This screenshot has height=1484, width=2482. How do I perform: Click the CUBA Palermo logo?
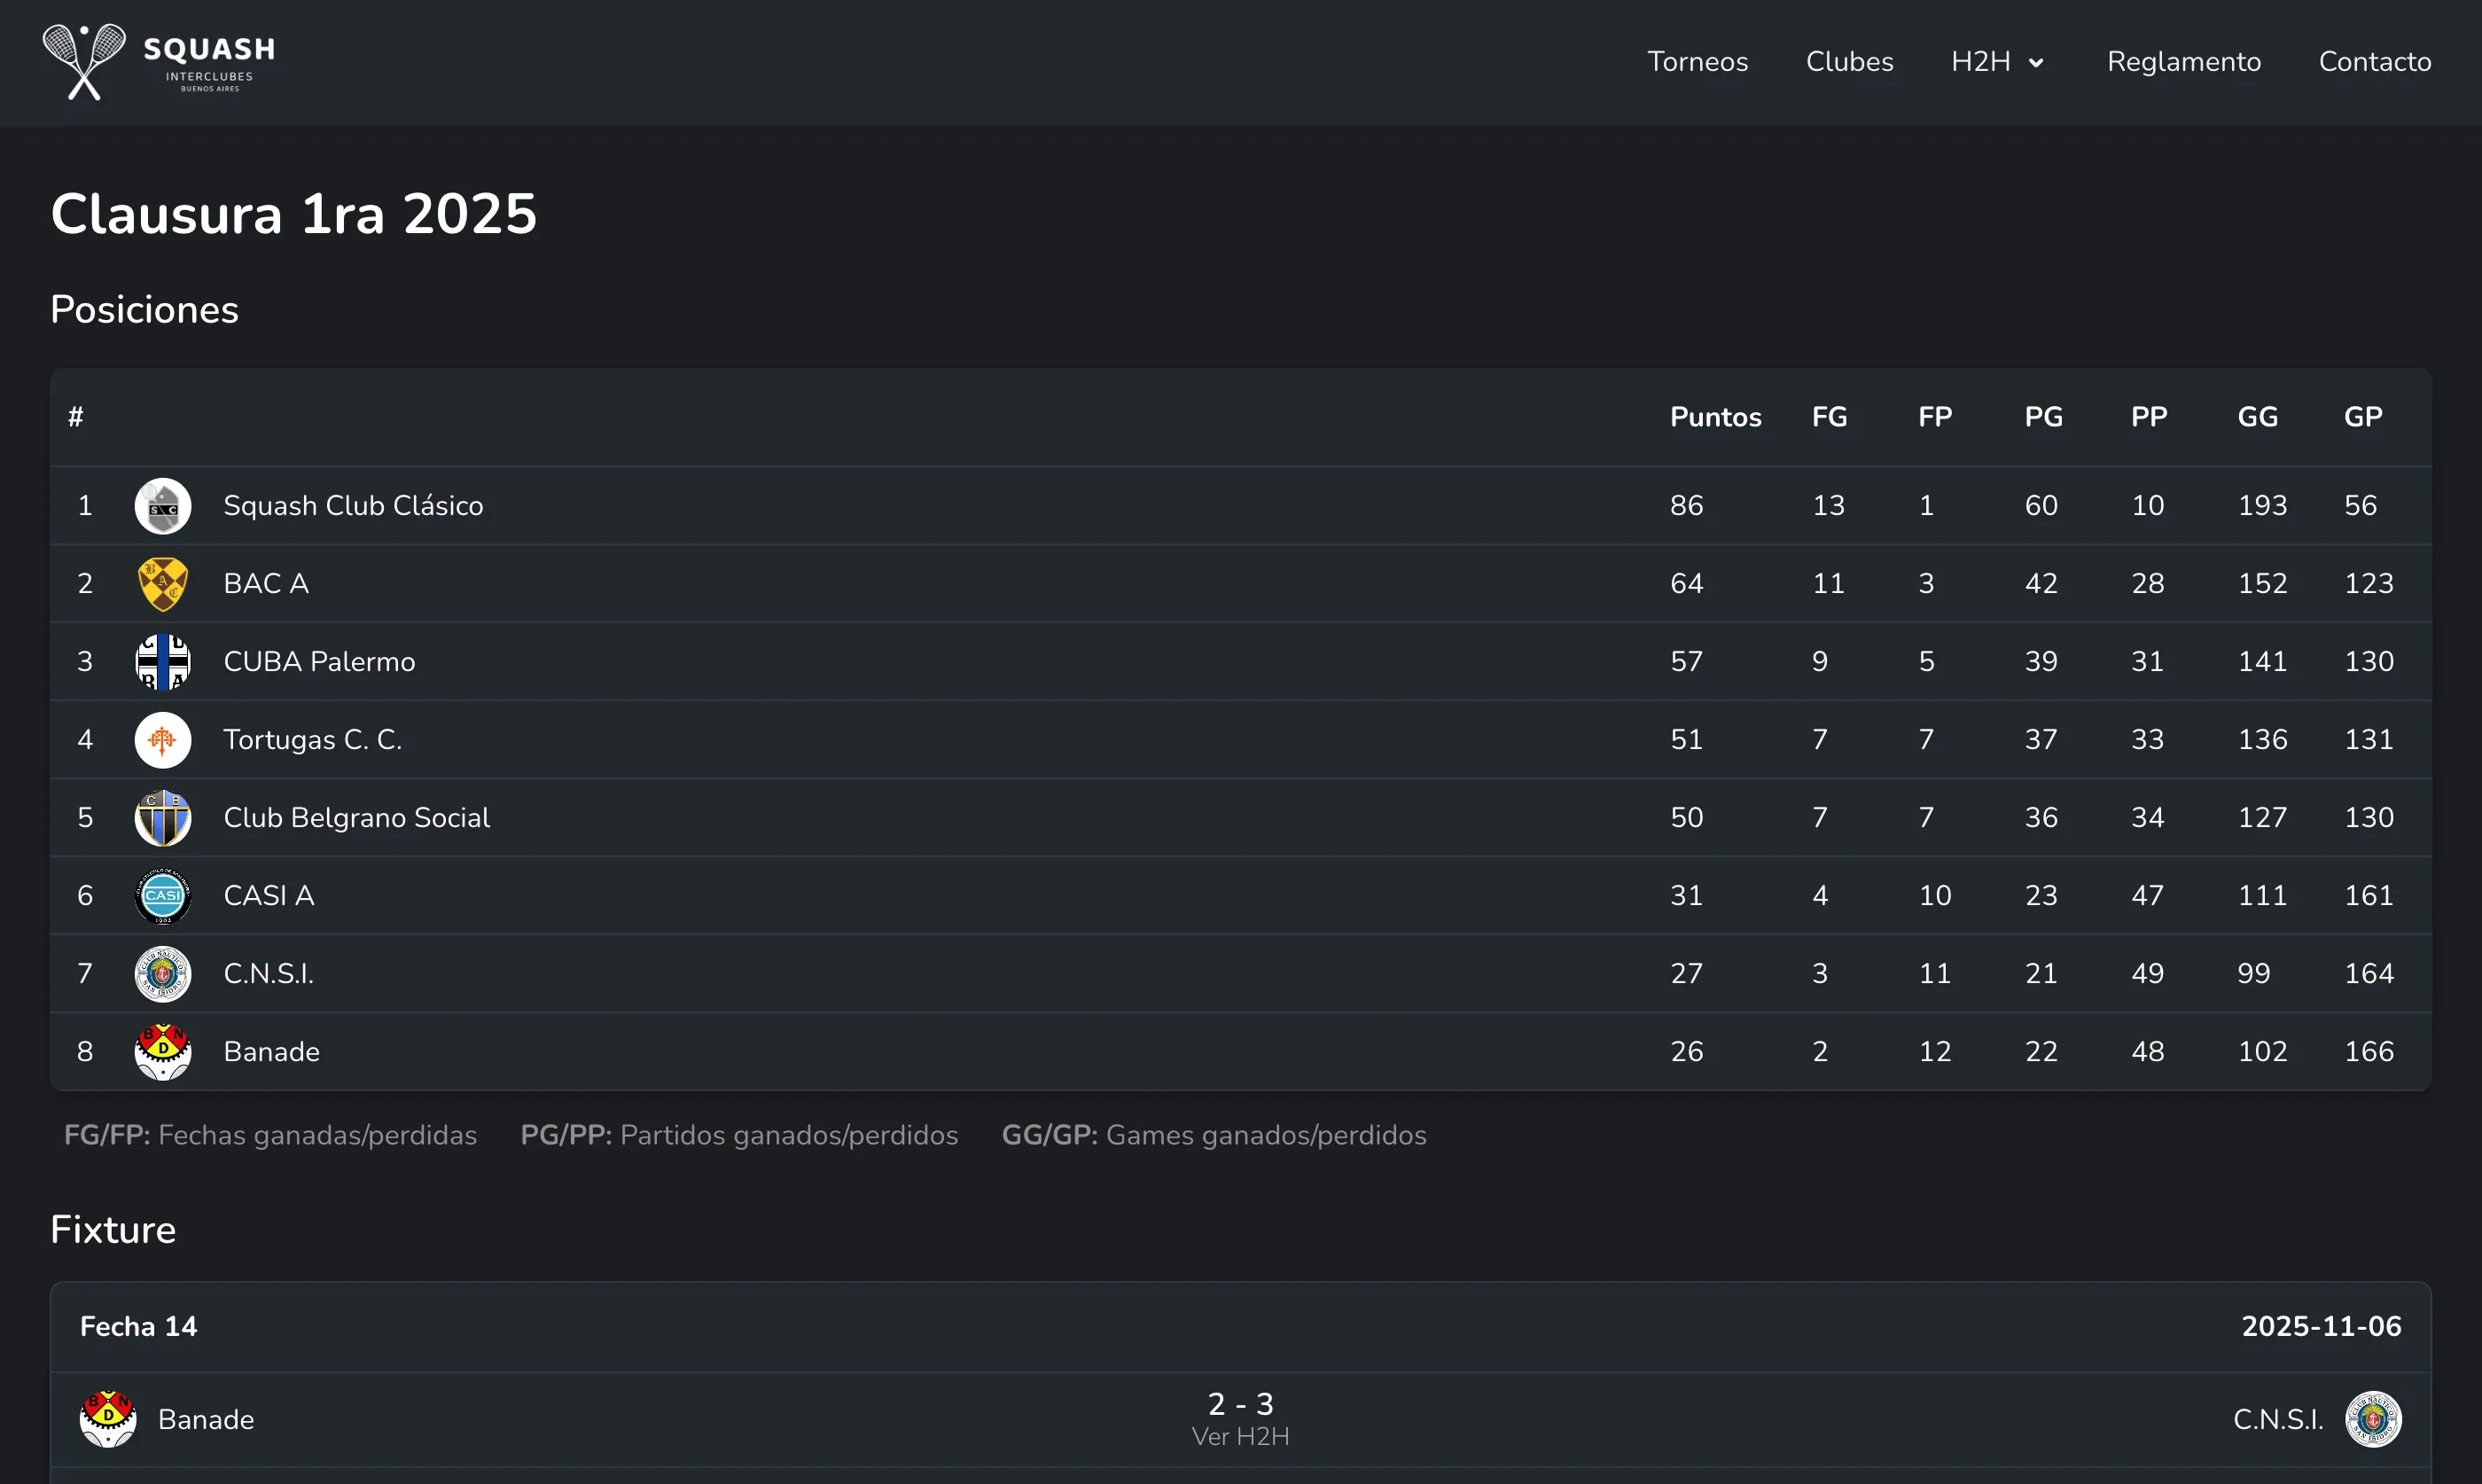pos(162,661)
